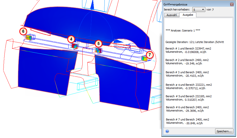Close the Größenergebnisse dialog

232,4
